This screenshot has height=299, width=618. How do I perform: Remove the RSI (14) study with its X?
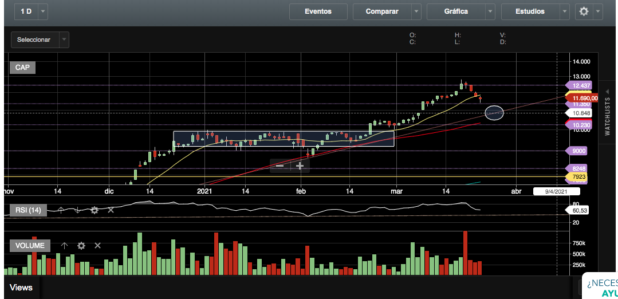click(111, 210)
